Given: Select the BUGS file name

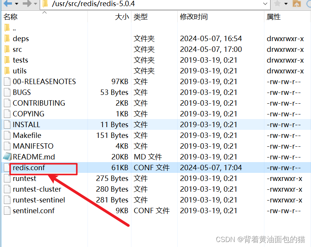Looking at the screenshot, I should pyautogui.click(x=22, y=92).
